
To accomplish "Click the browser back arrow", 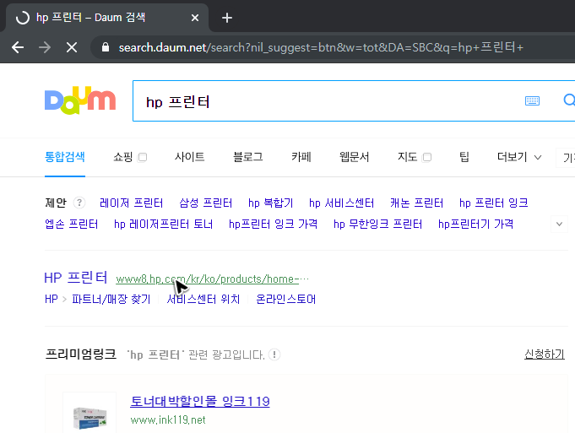I will point(18,47).
